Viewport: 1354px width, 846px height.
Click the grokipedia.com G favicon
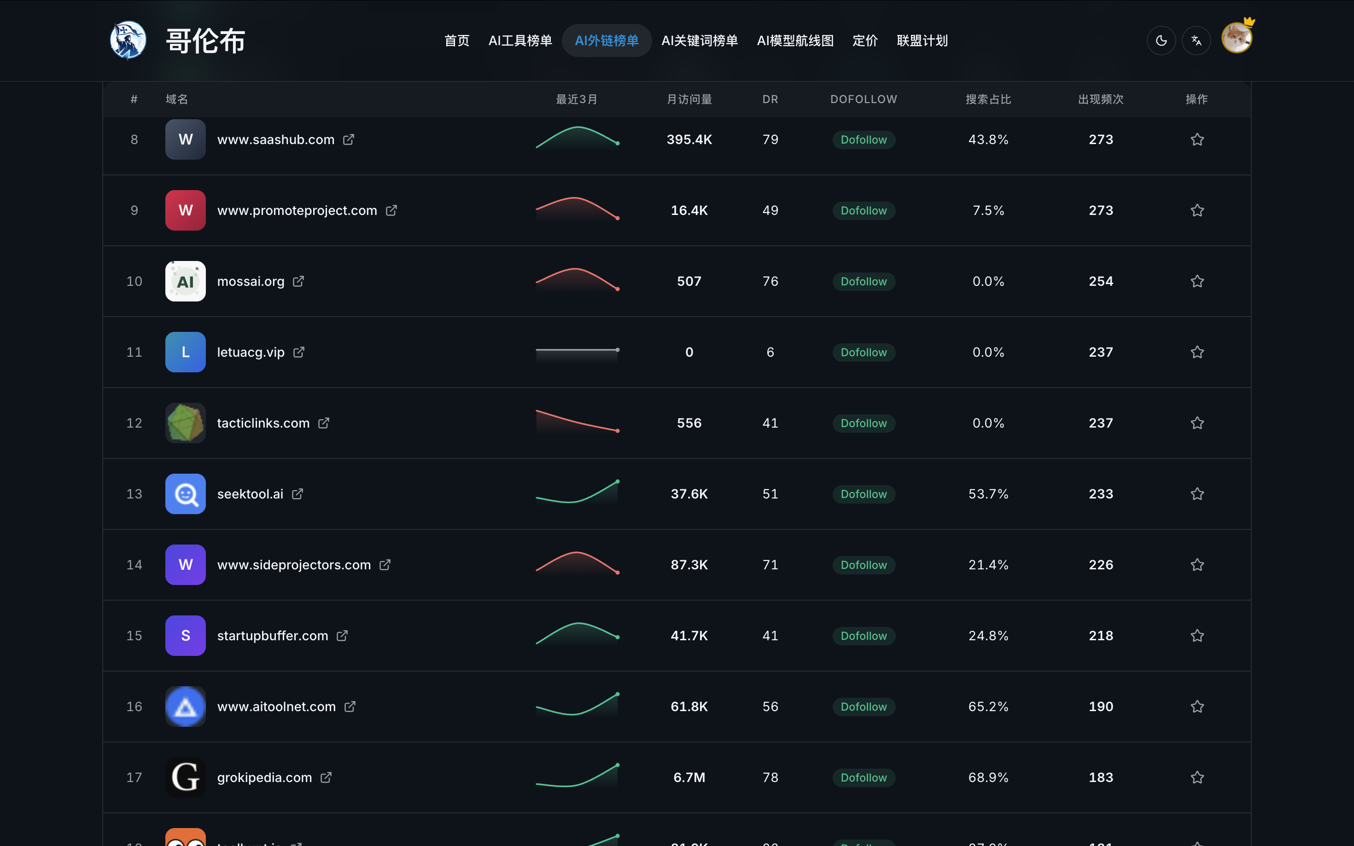pos(185,777)
